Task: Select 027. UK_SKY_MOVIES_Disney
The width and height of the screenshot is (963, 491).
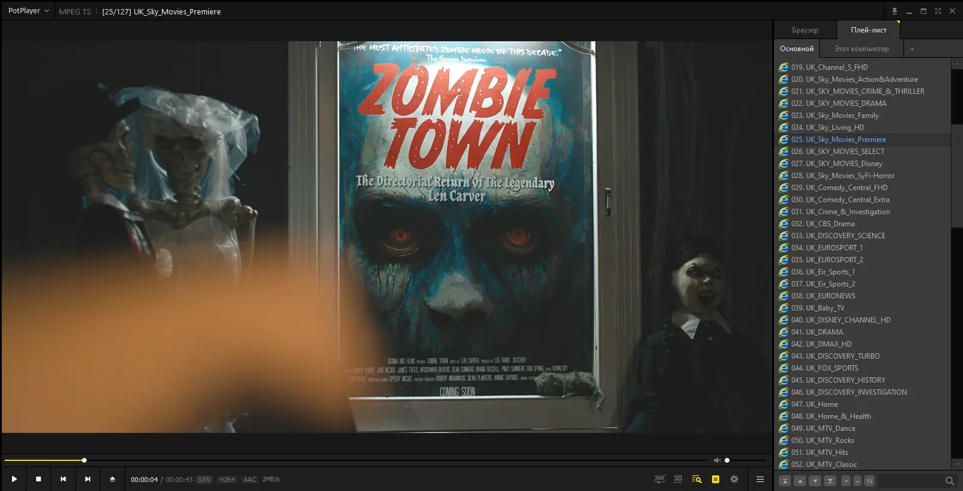Action: tap(863, 164)
